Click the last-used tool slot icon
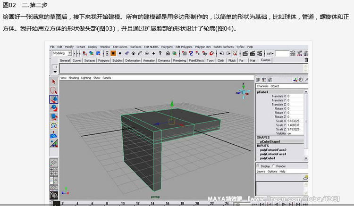Screen dimensions: 354x206 (54, 143)
